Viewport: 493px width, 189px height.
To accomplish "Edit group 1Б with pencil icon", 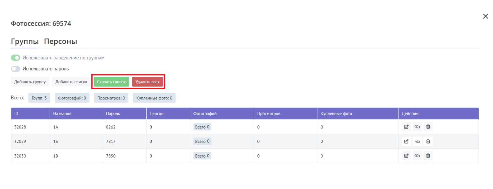I will pyautogui.click(x=406, y=141).
